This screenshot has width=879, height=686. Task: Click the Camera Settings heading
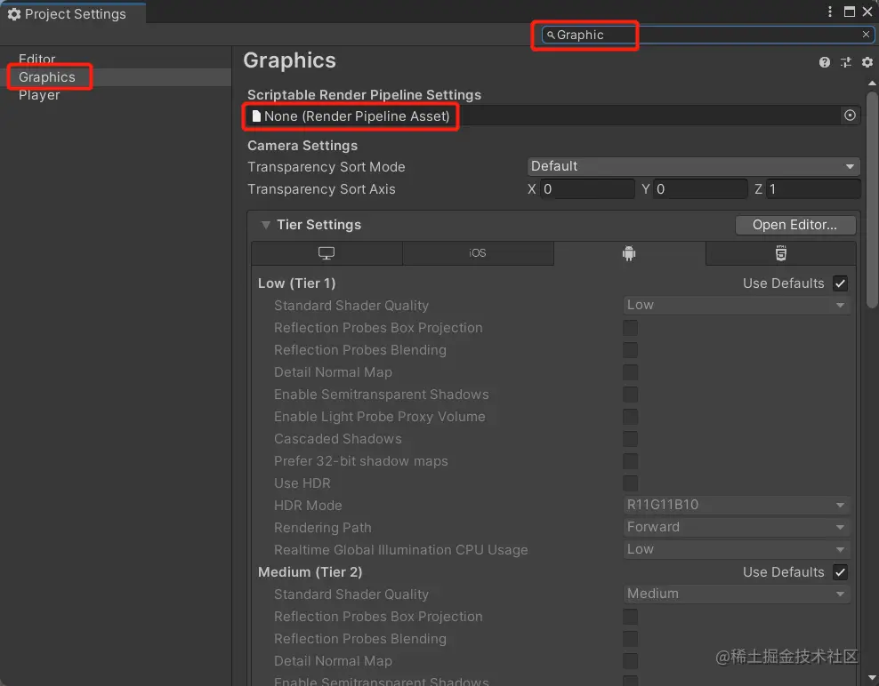point(302,146)
